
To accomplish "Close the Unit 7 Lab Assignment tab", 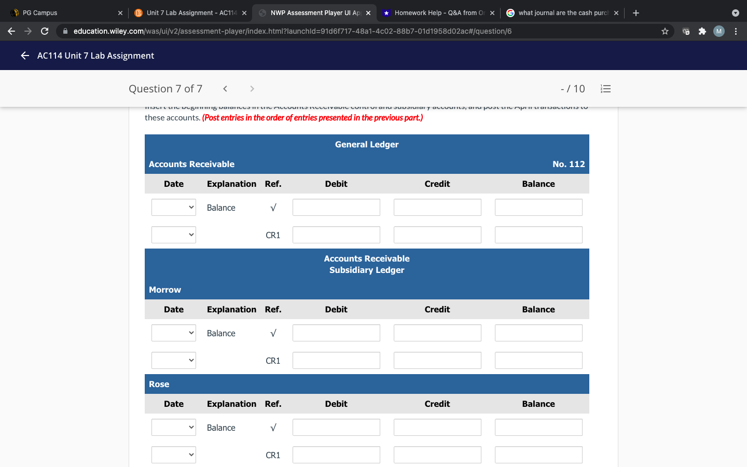I will (244, 13).
